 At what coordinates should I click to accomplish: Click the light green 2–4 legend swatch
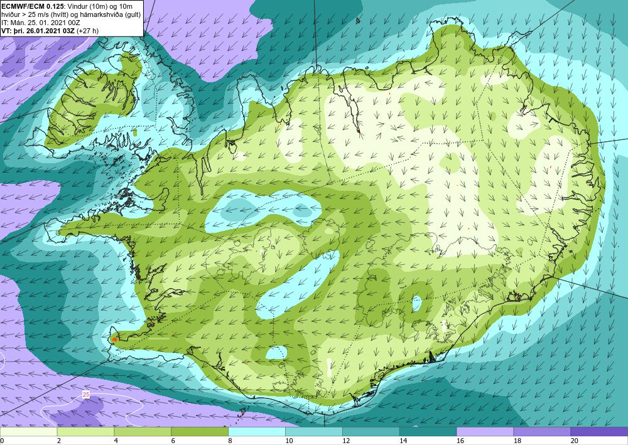coord(85,431)
